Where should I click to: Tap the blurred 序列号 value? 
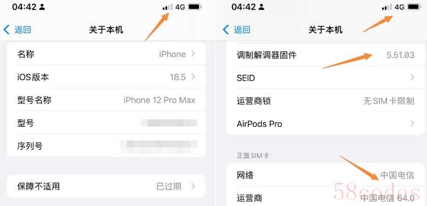[159, 146]
